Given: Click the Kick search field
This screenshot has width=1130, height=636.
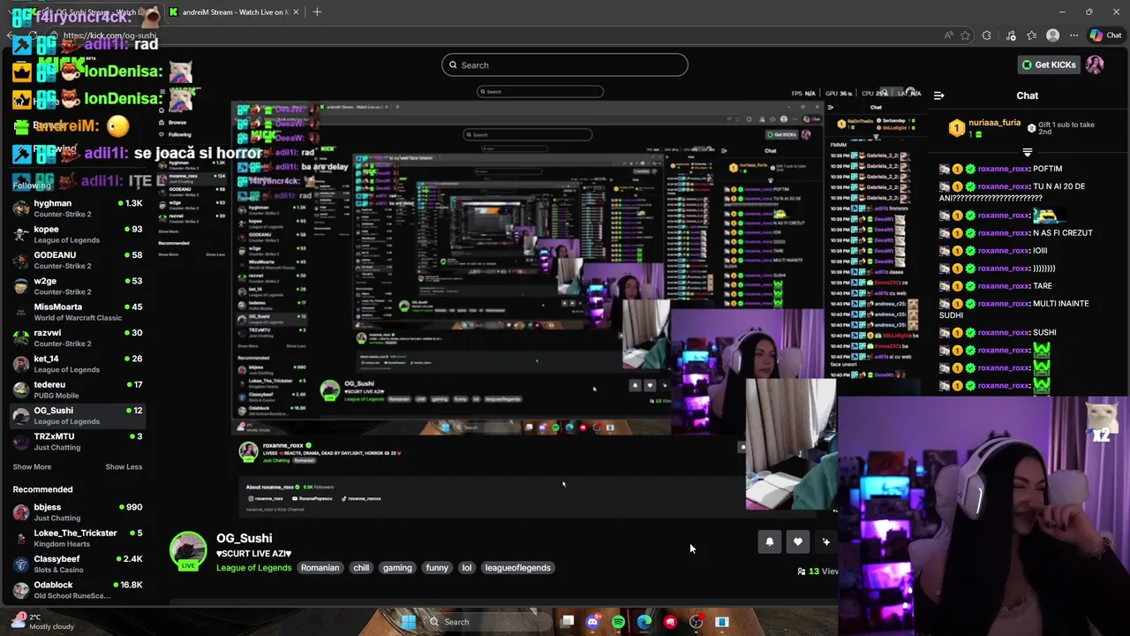Looking at the screenshot, I should (x=565, y=65).
